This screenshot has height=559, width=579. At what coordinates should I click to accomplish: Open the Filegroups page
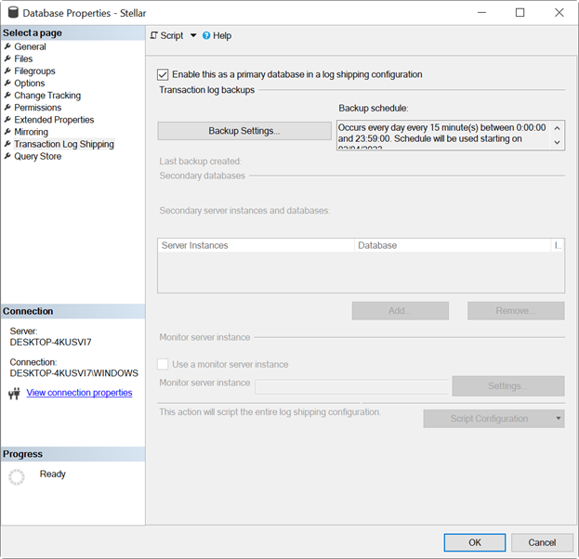tap(34, 71)
